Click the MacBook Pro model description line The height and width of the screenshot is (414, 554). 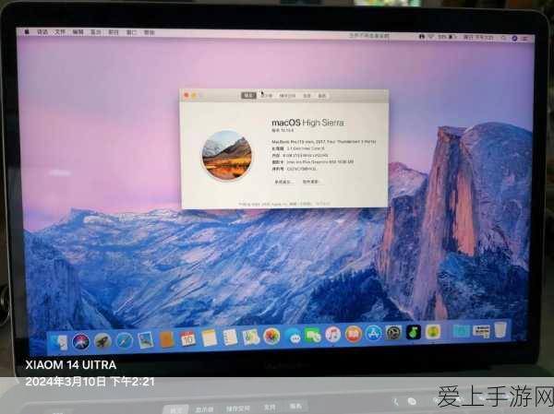[324, 141]
